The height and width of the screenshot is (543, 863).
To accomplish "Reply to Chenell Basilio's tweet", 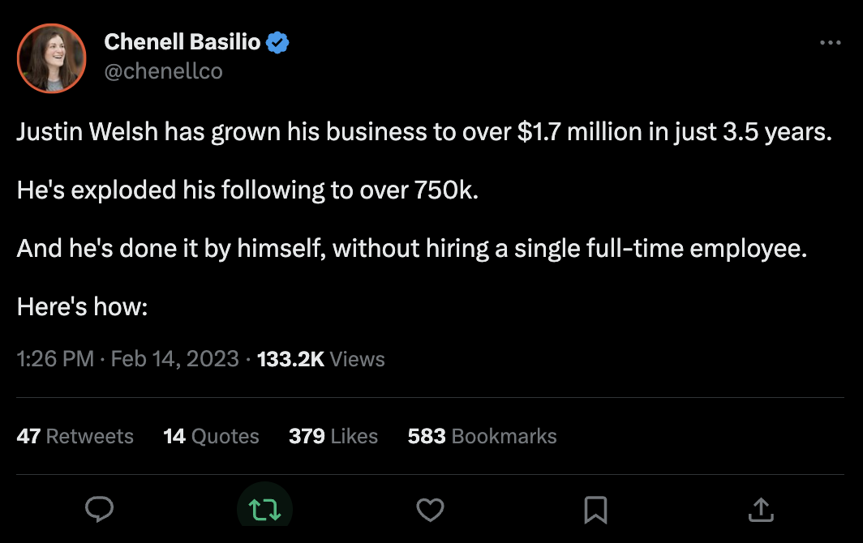I will pyautogui.click(x=99, y=509).
